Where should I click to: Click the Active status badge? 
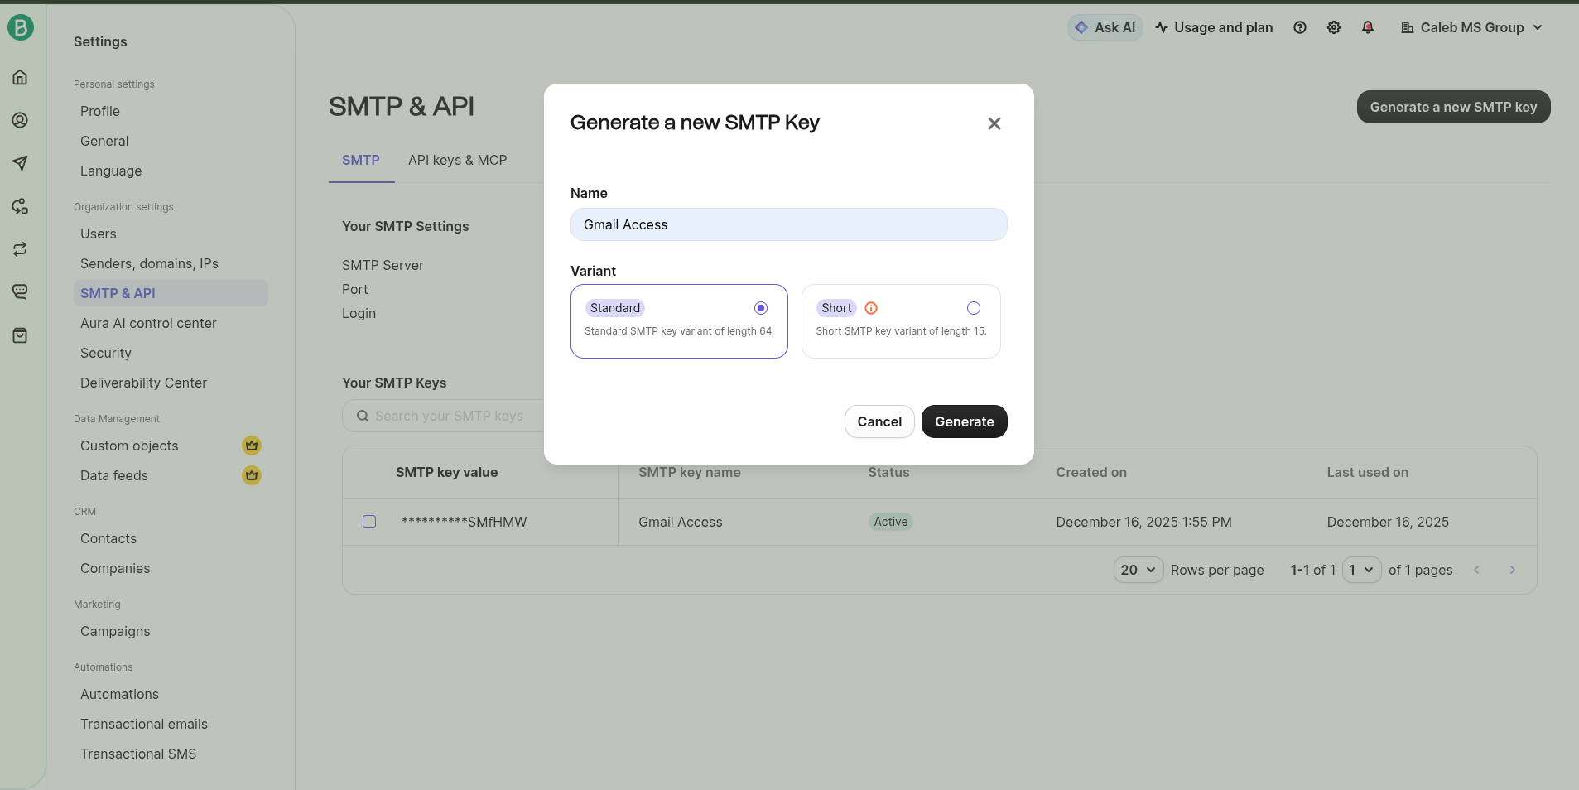(891, 522)
